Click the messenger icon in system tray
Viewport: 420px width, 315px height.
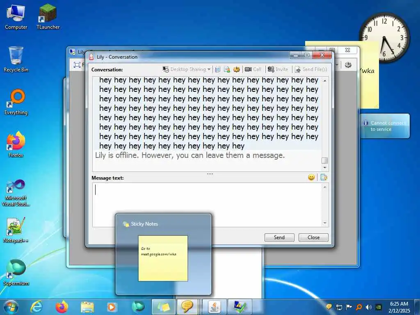coord(329,307)
